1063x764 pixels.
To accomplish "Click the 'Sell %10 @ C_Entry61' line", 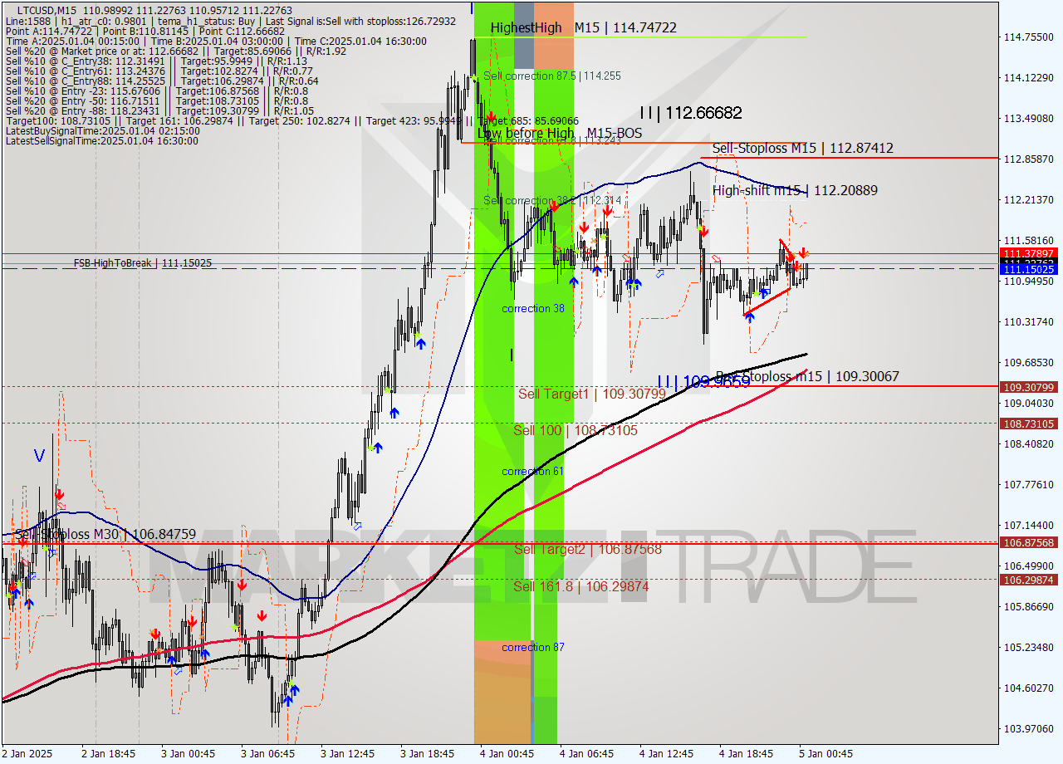I will pyautogui.click(x=159, y=71).
